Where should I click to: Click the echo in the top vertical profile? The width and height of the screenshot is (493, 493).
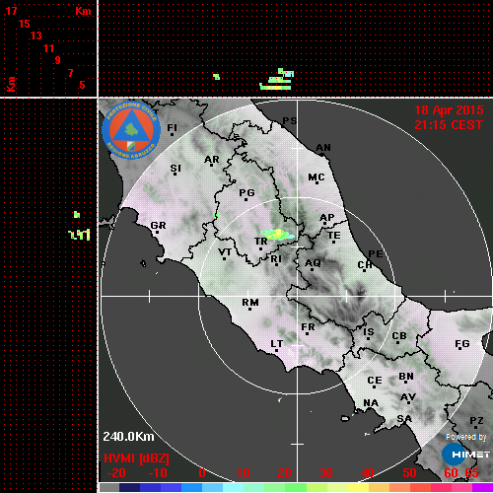click(277, 80)
